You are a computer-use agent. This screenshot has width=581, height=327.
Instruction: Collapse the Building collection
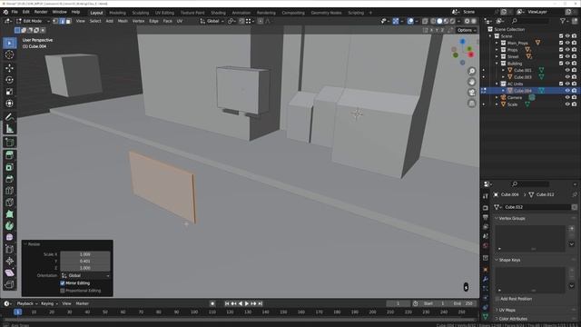[497, 64]
